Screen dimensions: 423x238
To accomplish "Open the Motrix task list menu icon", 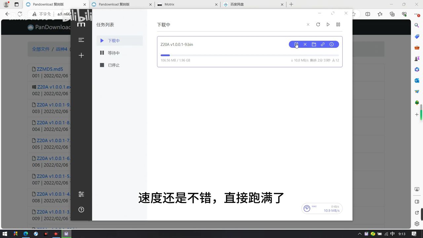I will point(81,40).
